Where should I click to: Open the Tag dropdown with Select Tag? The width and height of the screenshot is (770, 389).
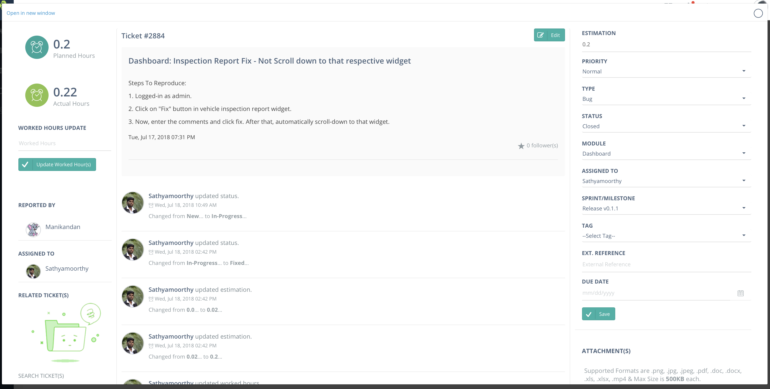(x=666, y=236)
